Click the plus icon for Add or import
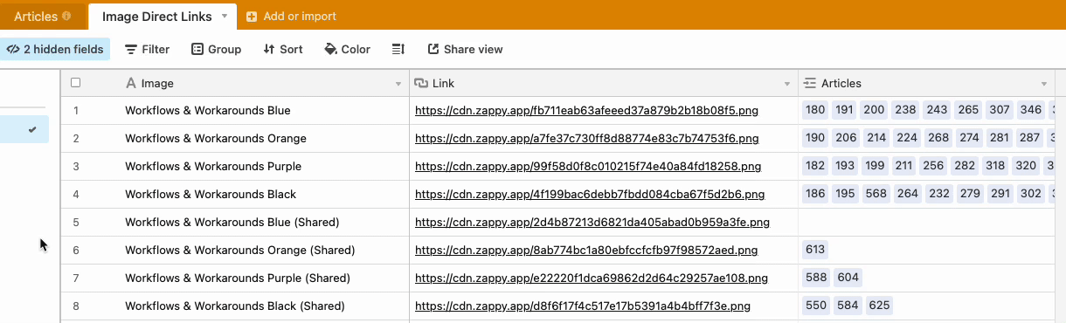This screenshot has height=323, width=1066. 252,17
